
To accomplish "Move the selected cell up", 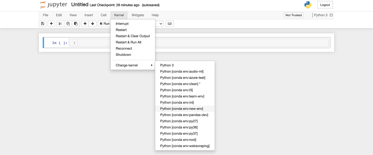I will (x=85, y=24).
